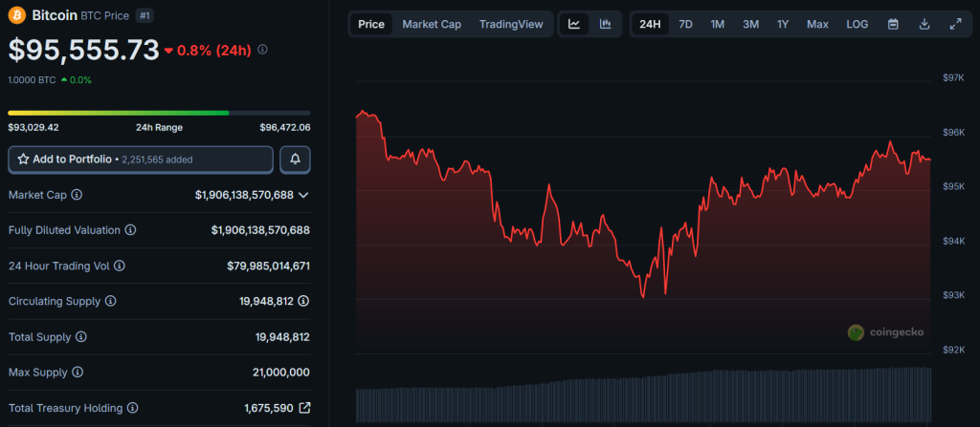Screen dimensions: 980x427
Task: Open Total Treasury Holding external link
Action: pos(304,408)
